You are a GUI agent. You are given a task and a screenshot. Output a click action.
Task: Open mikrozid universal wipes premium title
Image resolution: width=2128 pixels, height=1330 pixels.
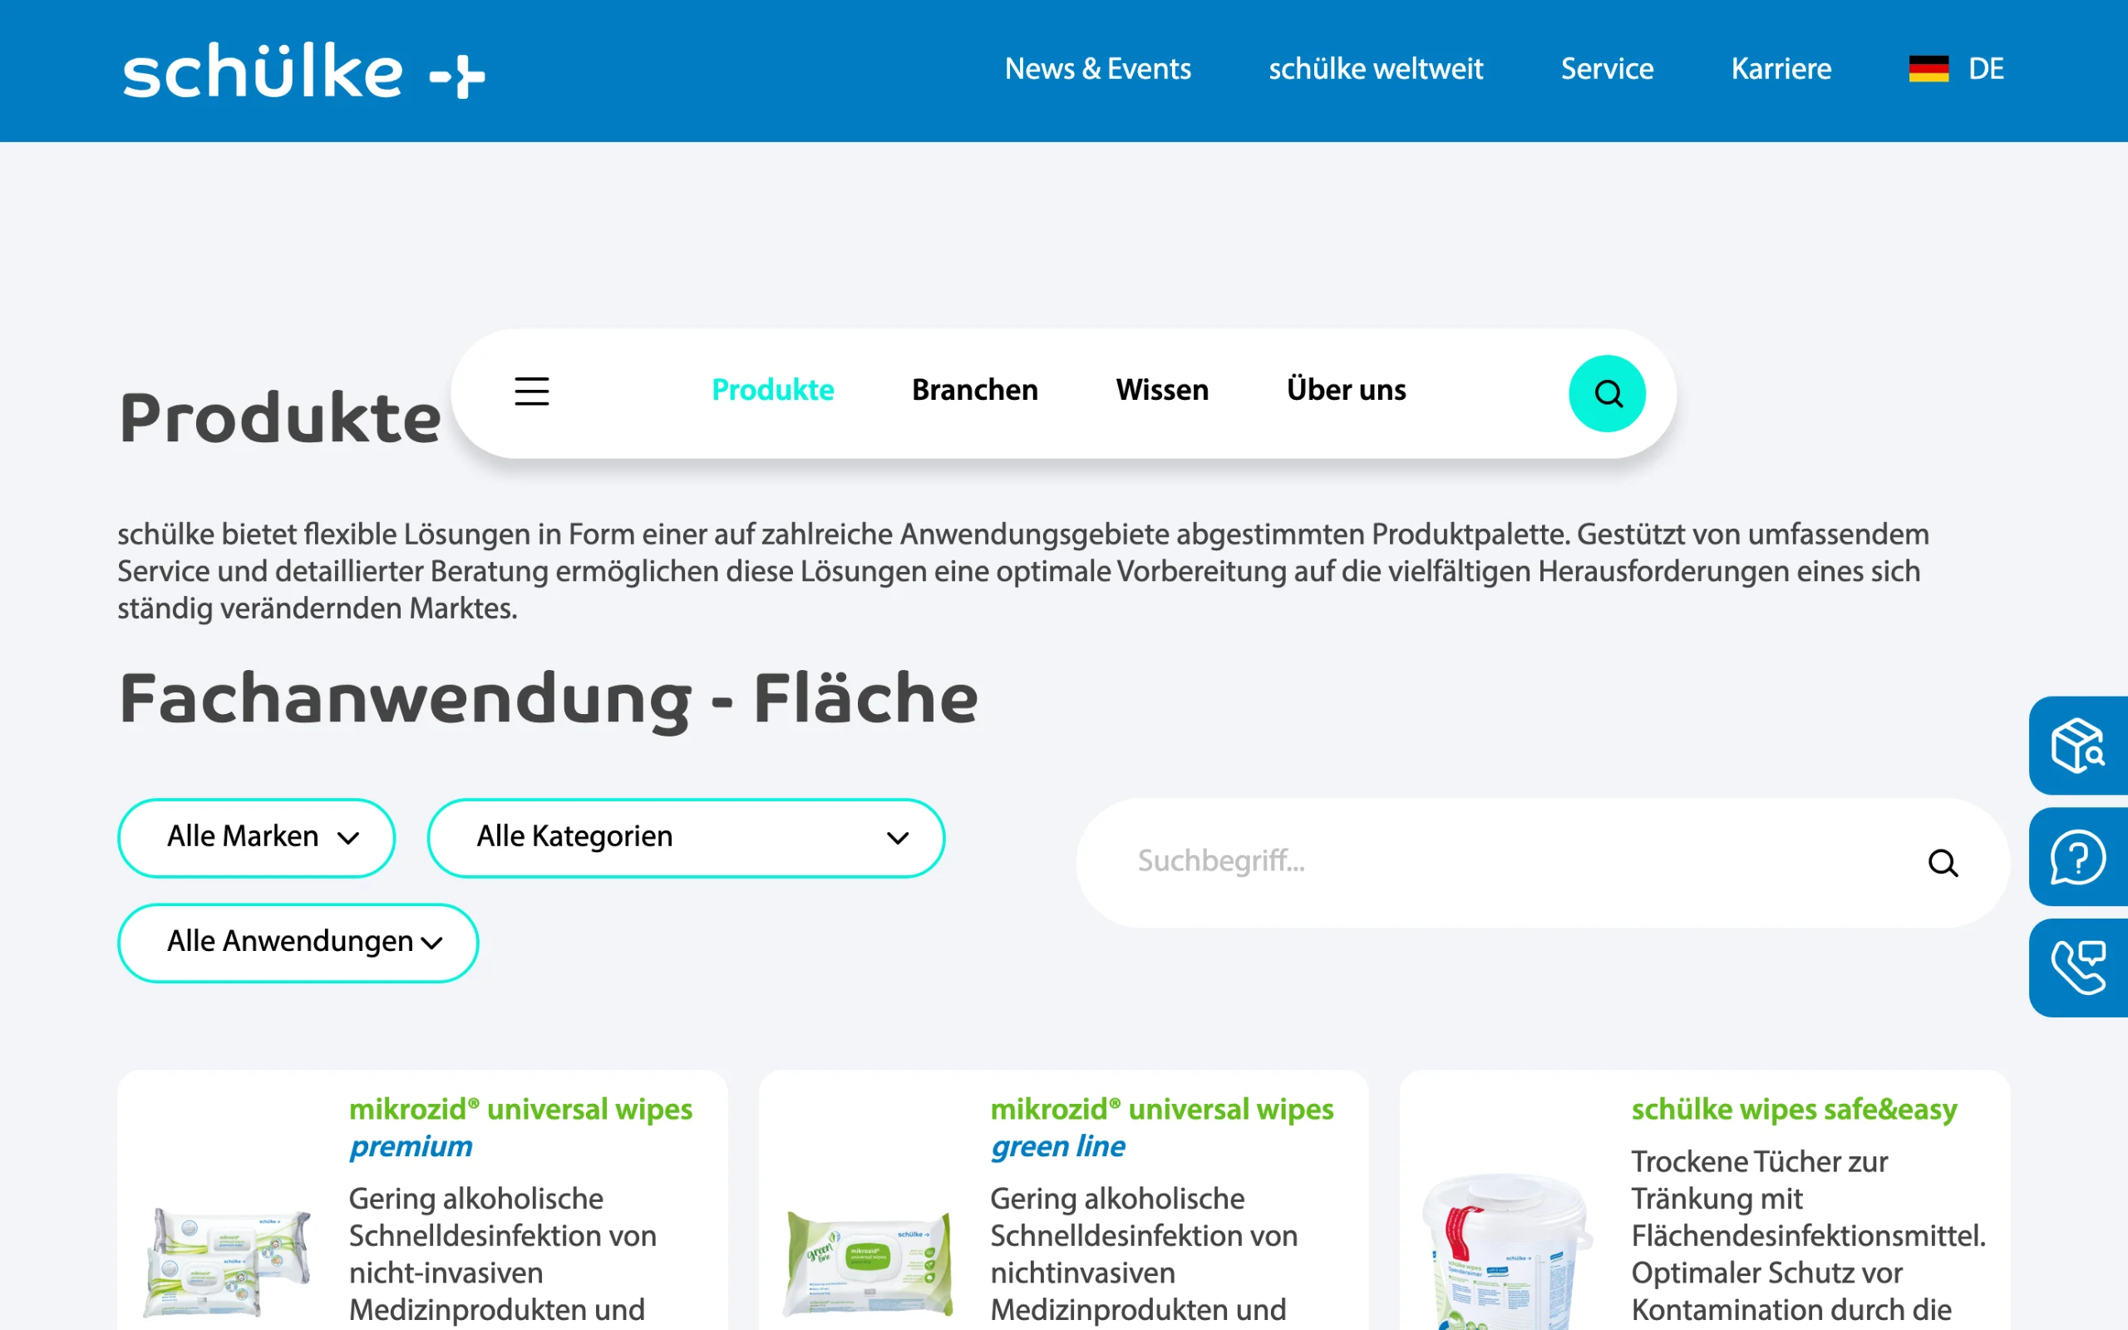coord(520,1128)
